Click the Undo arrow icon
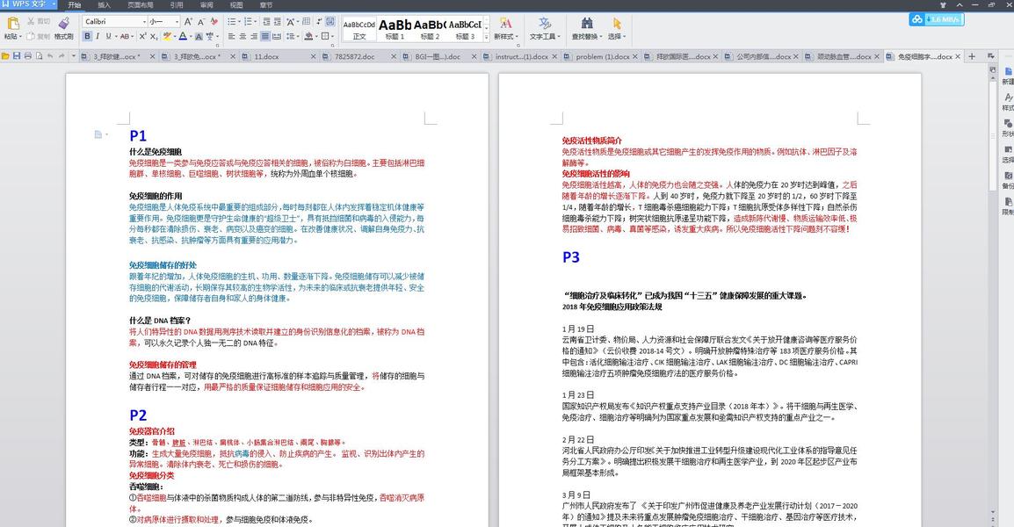 (50, 56)
